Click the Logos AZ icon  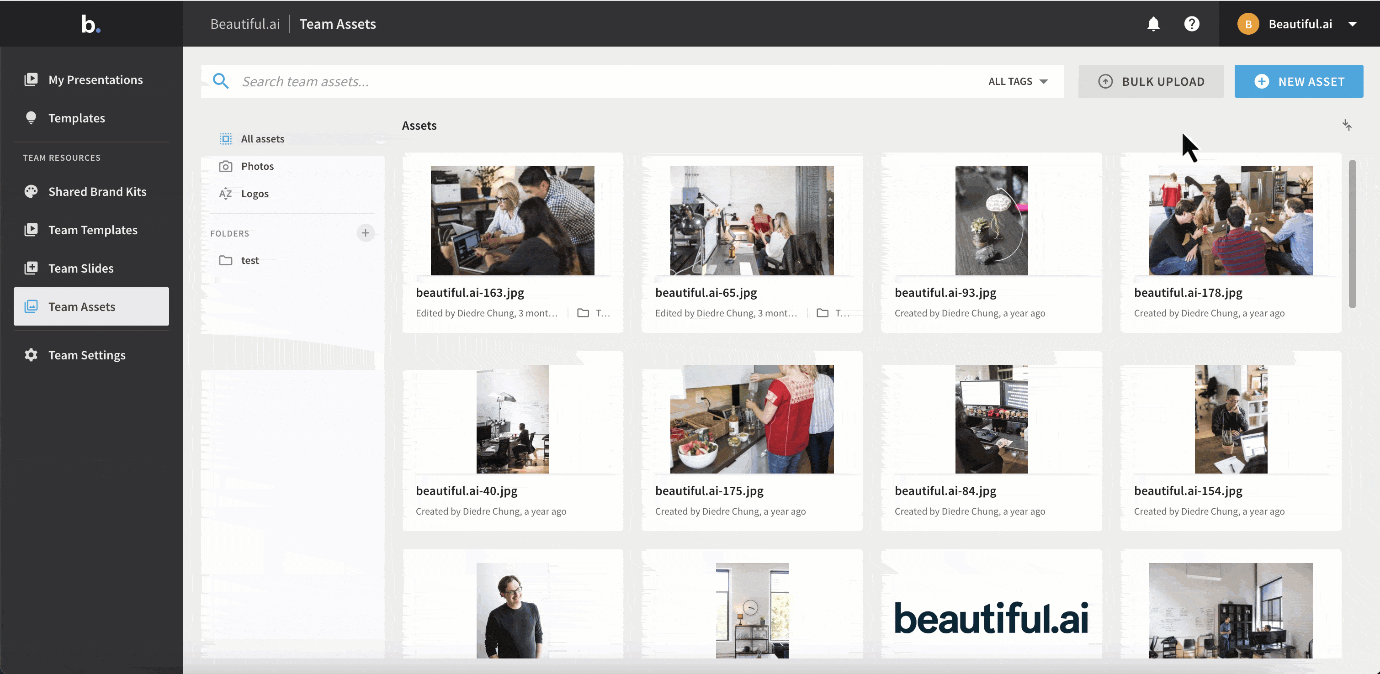(226, 194)
